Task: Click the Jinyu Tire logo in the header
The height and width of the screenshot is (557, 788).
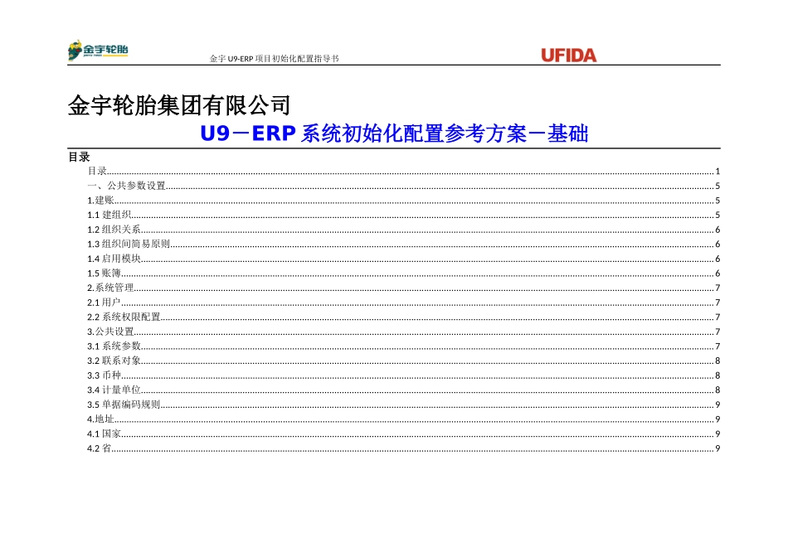Action: 98,51
